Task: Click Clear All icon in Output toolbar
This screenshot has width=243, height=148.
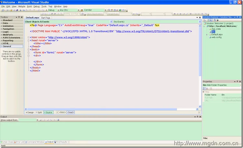Action: (55, 120)
